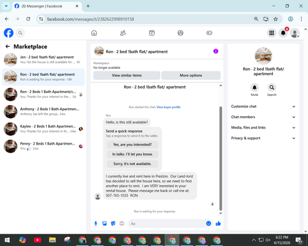Open site information icon in address bar
The height and width of the screenshot is (246, 308).
pyautogui.click(x=41, y=19)
